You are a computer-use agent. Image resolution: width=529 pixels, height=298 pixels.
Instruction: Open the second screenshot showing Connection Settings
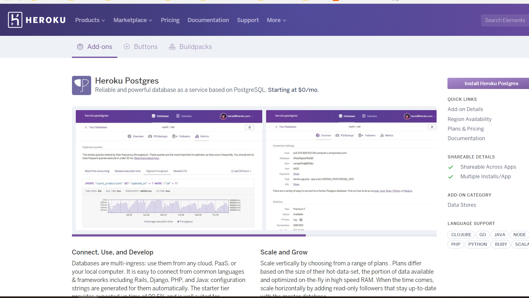(x=351, y=170)
